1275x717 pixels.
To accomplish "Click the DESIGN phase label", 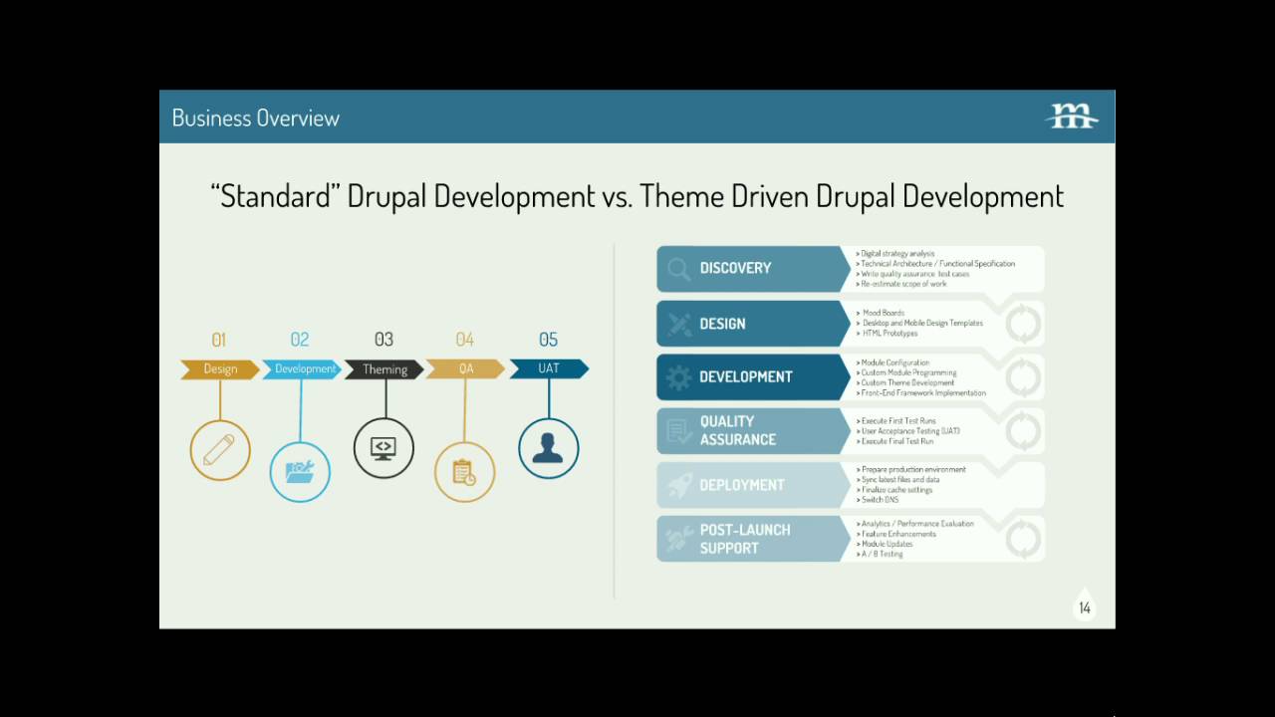I will pyautogui.click(x=722, y=324).
